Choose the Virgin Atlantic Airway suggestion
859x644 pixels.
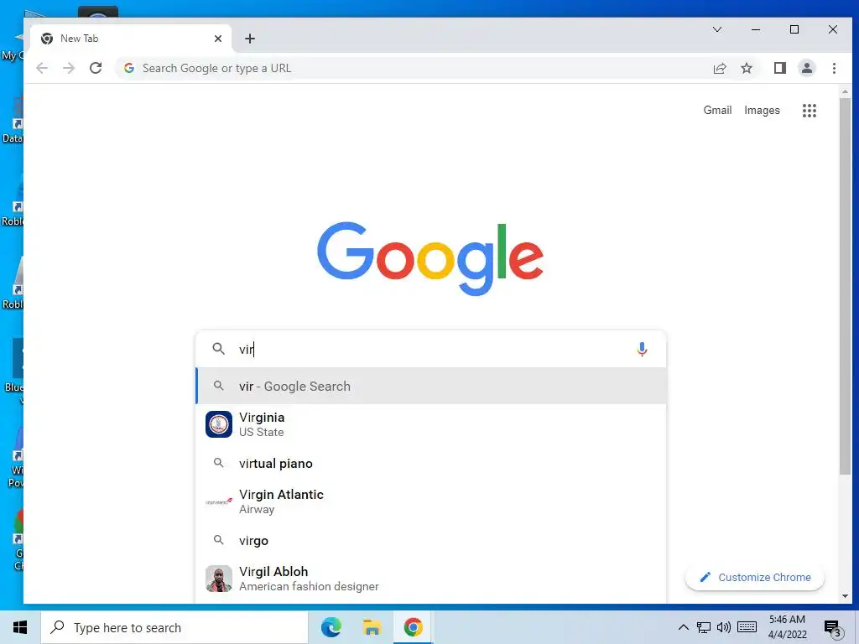[431, 501]
